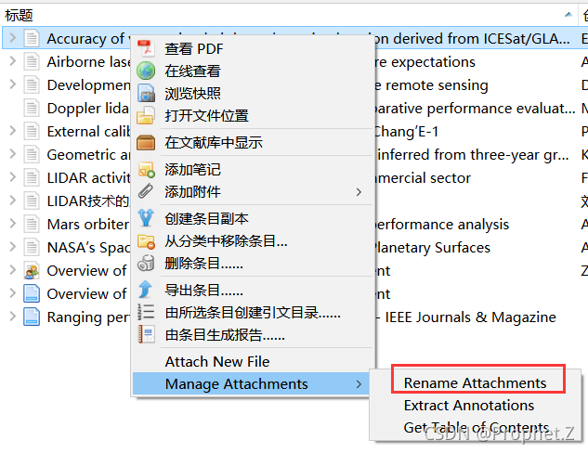This screenshot has height=453, width=588.
Task: Click document icon of Airborne laser row
Action: pos(32,61)
